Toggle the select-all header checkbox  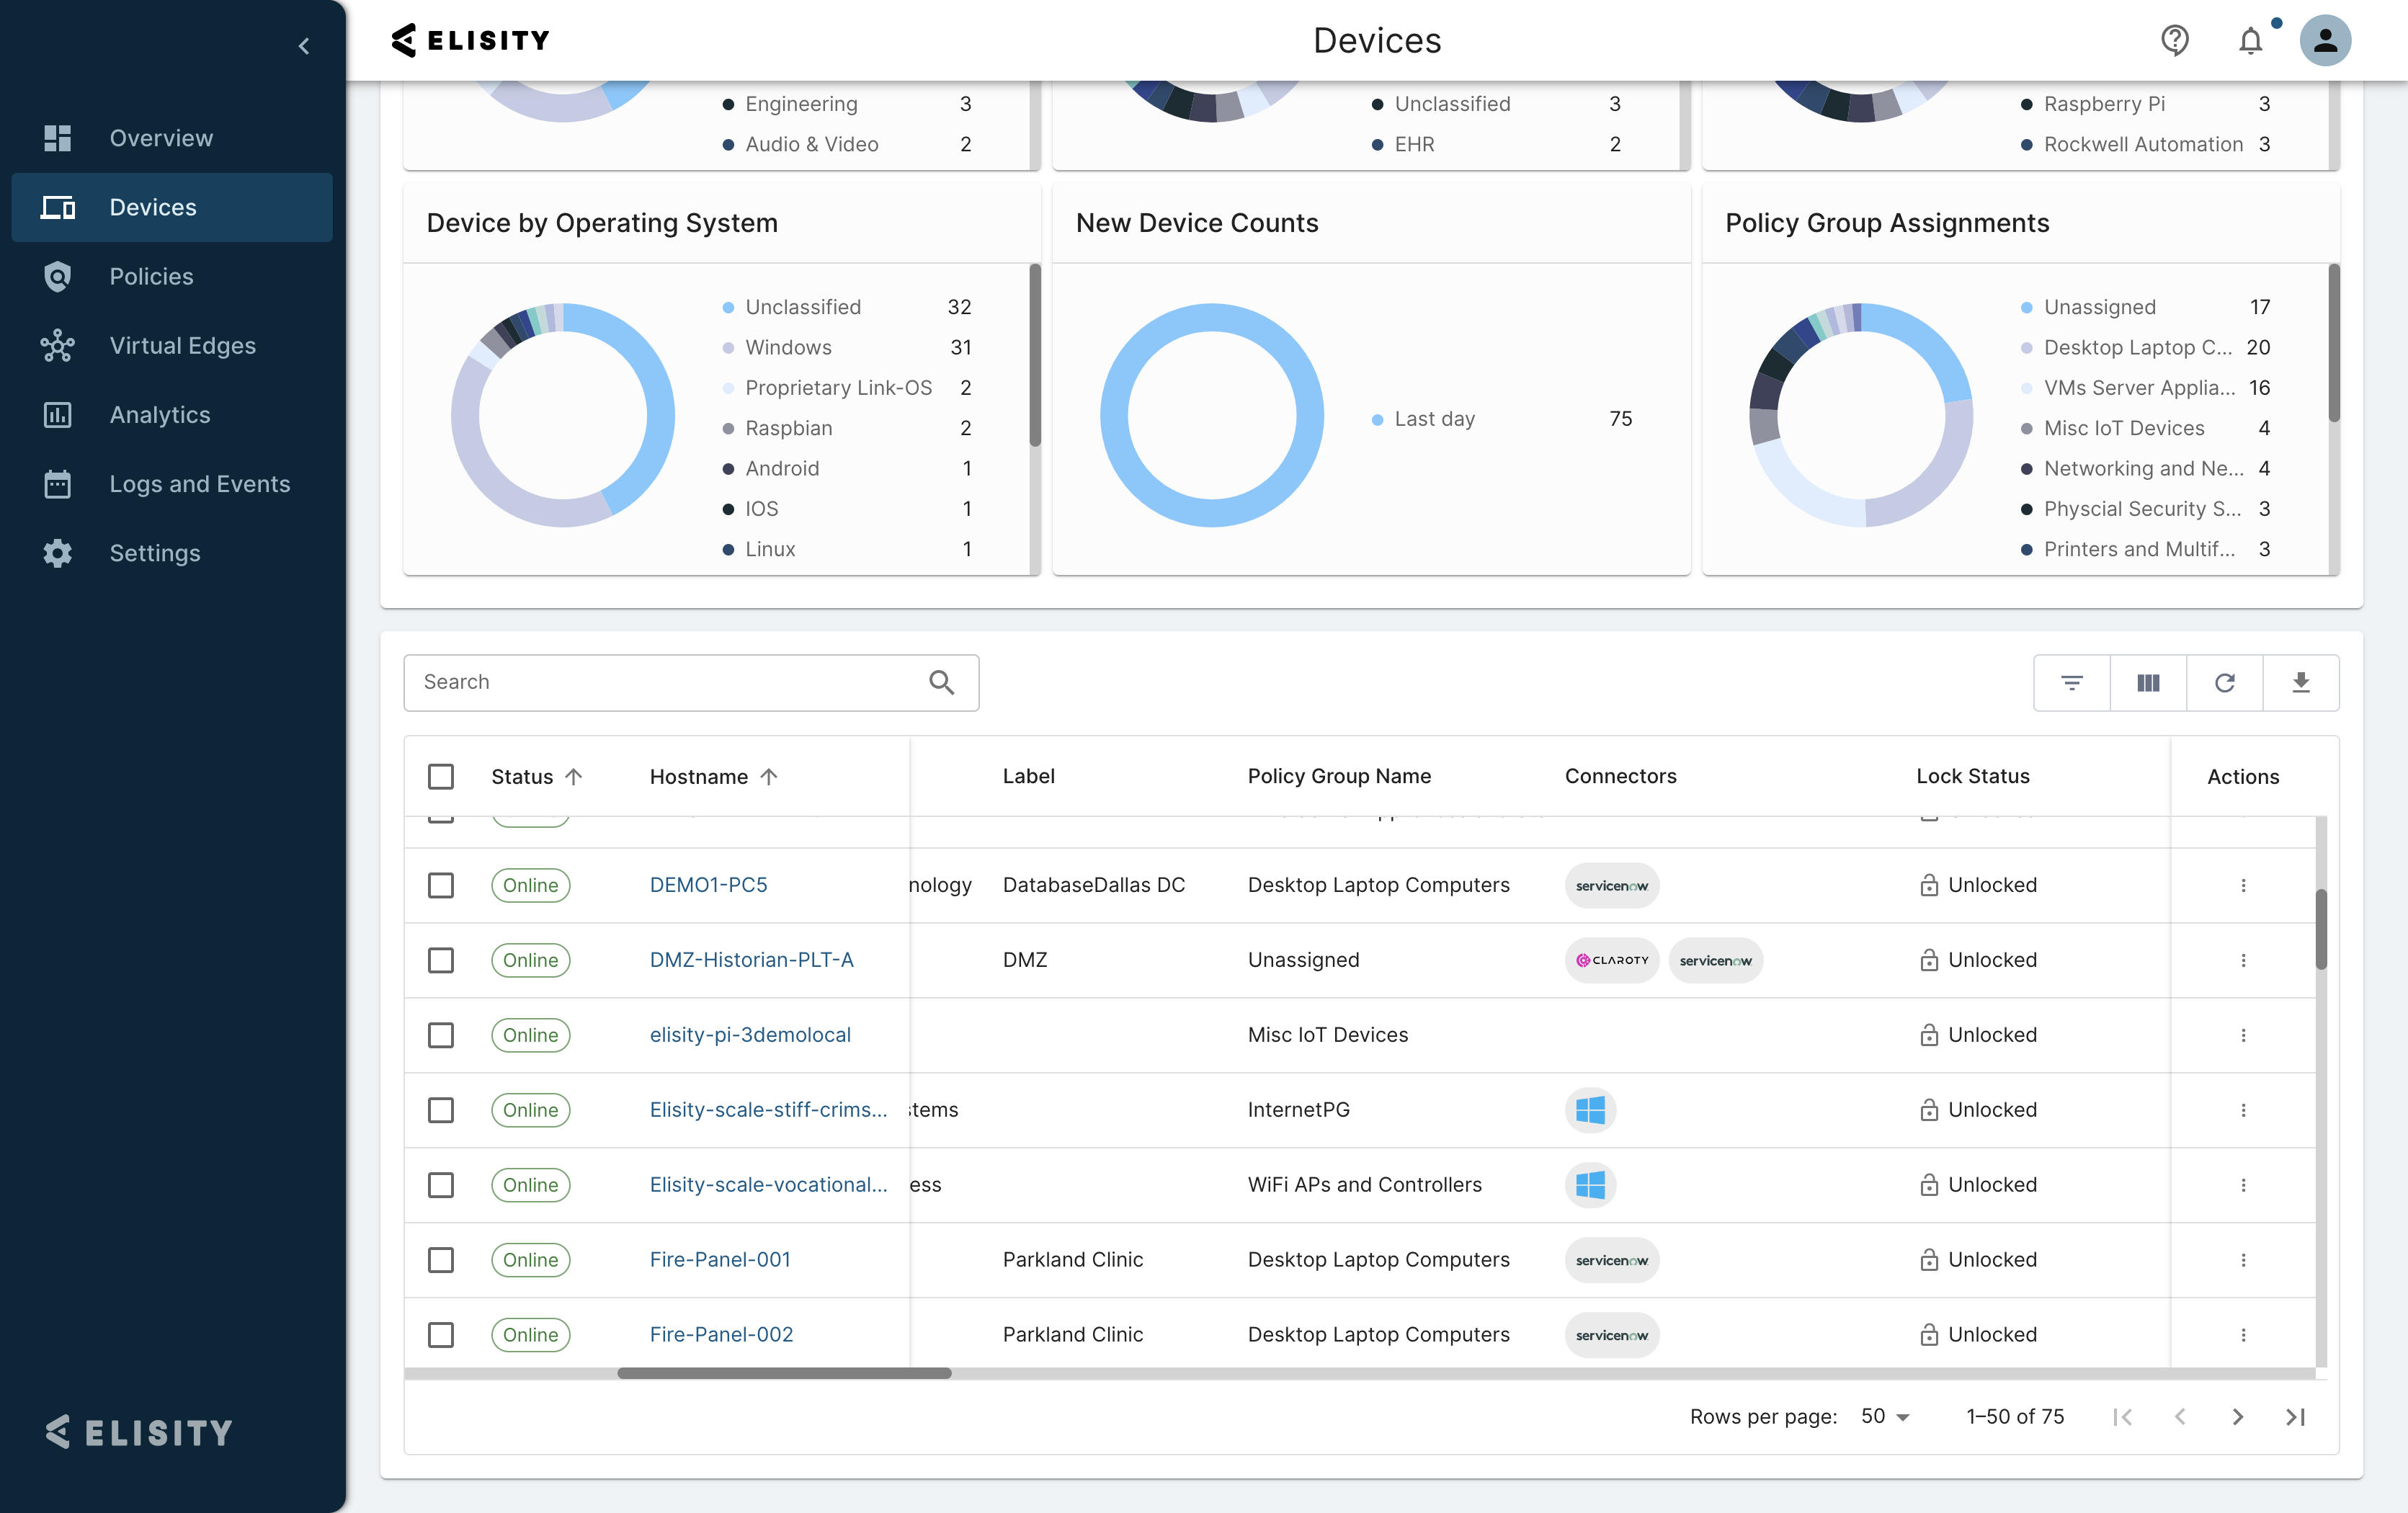[441, 777]
